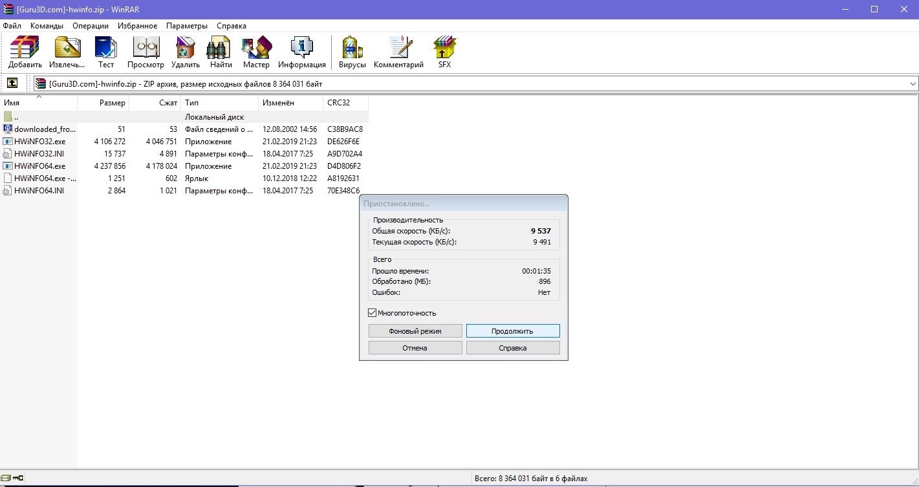
Task: Click the Добавить (Add) toolbar icon
Action: 25,52
